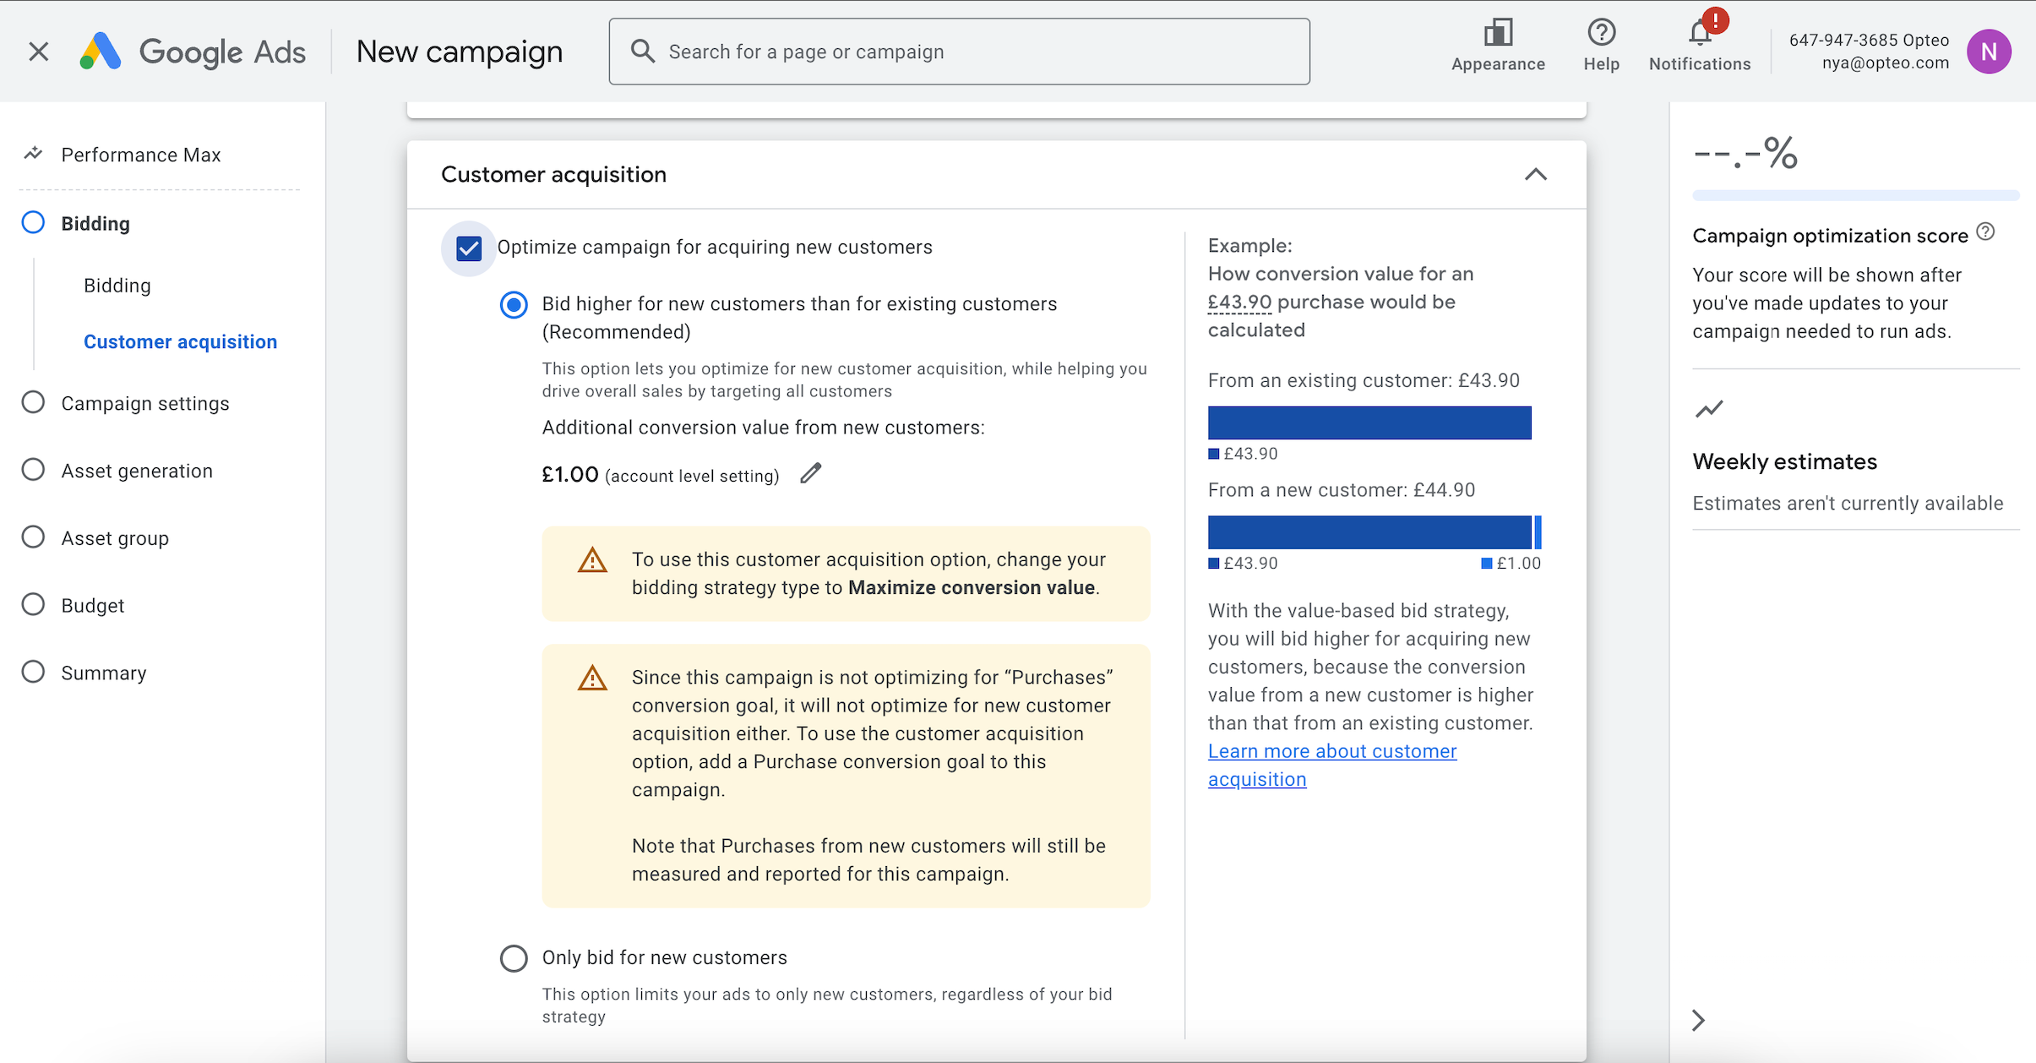Open the Appearance settings icon
2036x1063 pixels.
(x=1498, y=34)
